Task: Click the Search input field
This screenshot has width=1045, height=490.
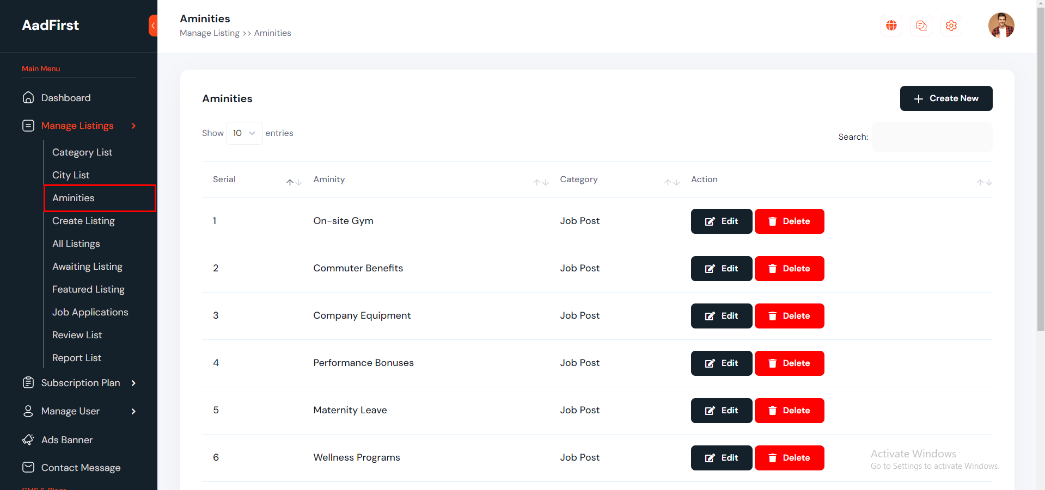Action: point(932,137)
